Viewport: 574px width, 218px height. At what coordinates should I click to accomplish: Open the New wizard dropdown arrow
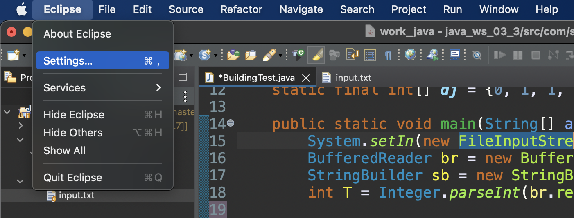(x=24, y=55)
